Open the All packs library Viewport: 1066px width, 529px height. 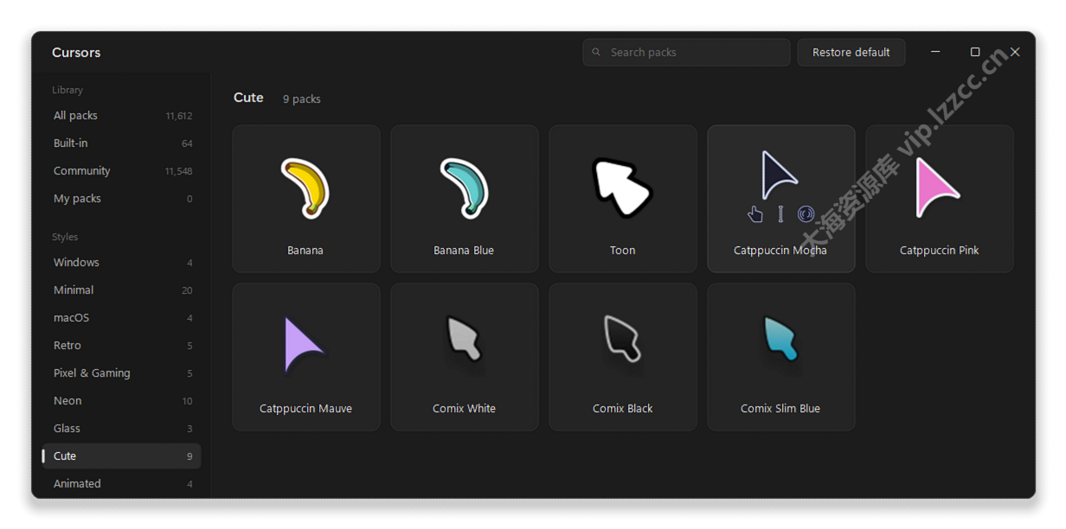(121, 116)
